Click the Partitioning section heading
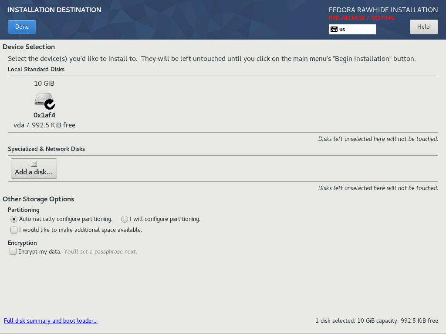446x334 pixels. tap(24, 210)
